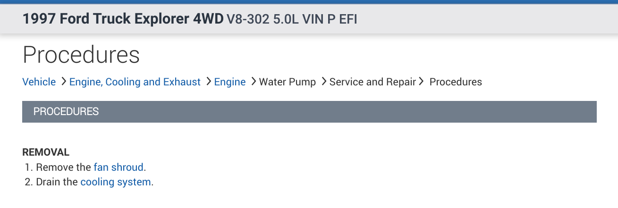
Task: Click the chevron just before Water Pump
Action: click(254, 82)
